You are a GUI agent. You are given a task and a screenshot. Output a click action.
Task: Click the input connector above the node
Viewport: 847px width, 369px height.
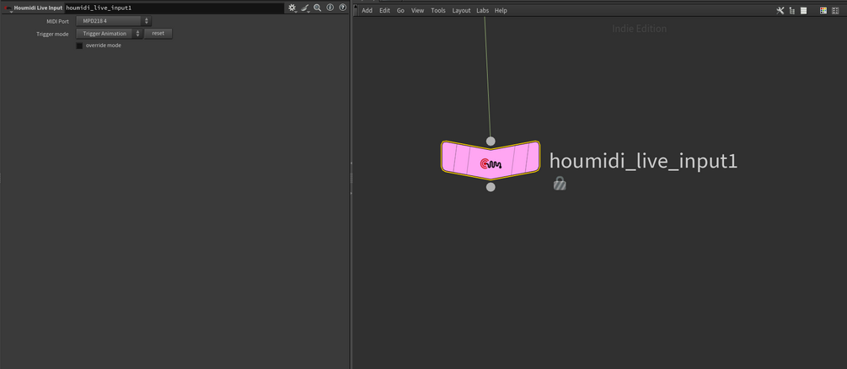coord(491,141)
